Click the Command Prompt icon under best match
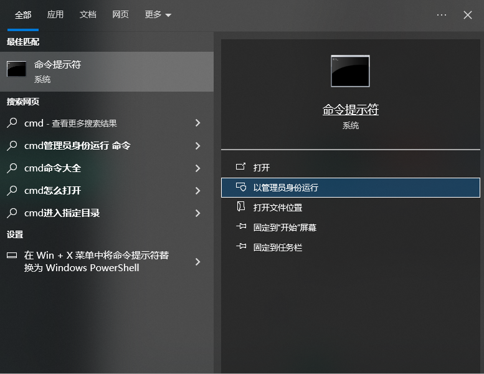Viewport: 484px width, 374px height. pyautogui.click(x=16, y=70)
